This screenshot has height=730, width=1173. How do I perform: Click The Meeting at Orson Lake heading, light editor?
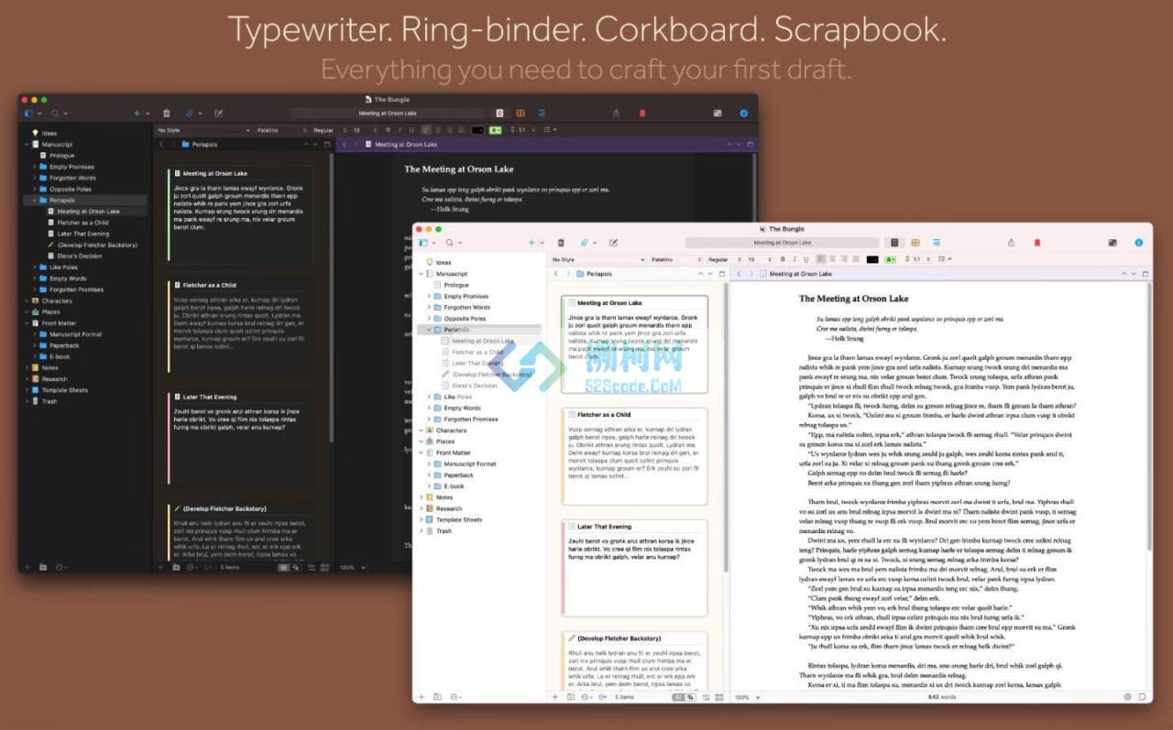tap(854, 298)
